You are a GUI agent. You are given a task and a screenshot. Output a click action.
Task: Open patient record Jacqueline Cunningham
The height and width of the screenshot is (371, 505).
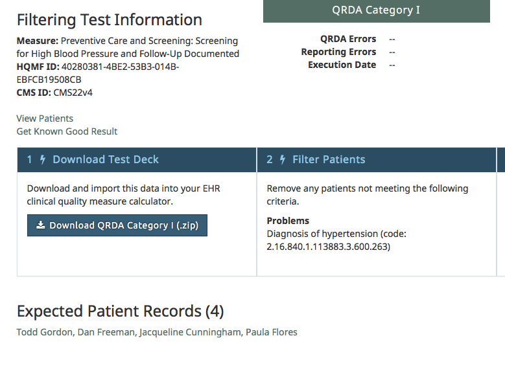click(190, 332)
